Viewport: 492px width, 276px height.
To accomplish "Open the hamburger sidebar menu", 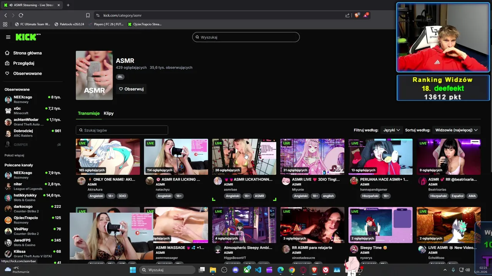I will point(8,37).
